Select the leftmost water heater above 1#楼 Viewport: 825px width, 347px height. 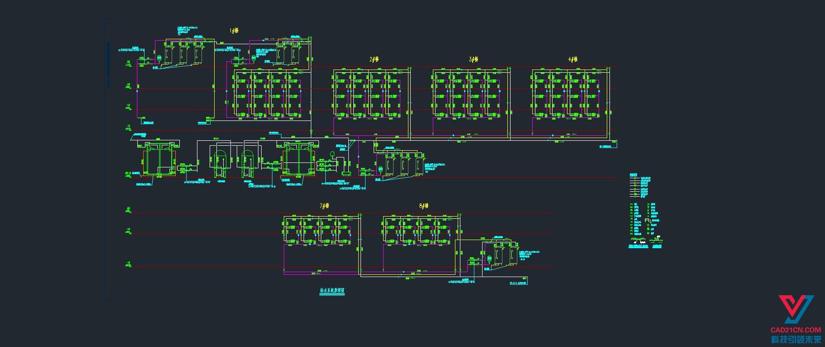169,55
